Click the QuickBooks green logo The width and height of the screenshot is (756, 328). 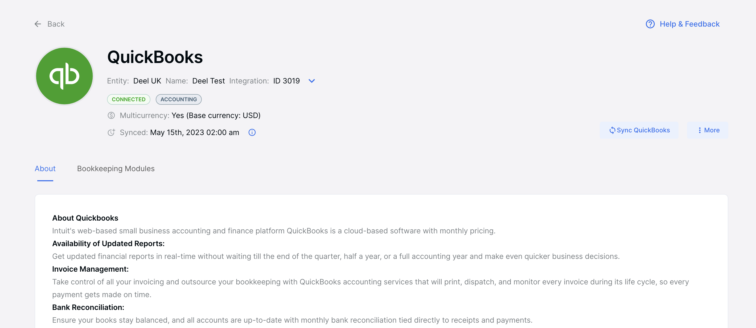(x=64, y=76)
